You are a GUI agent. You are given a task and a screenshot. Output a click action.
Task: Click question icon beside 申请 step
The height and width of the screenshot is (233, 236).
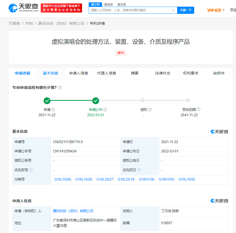pos(53,110)
